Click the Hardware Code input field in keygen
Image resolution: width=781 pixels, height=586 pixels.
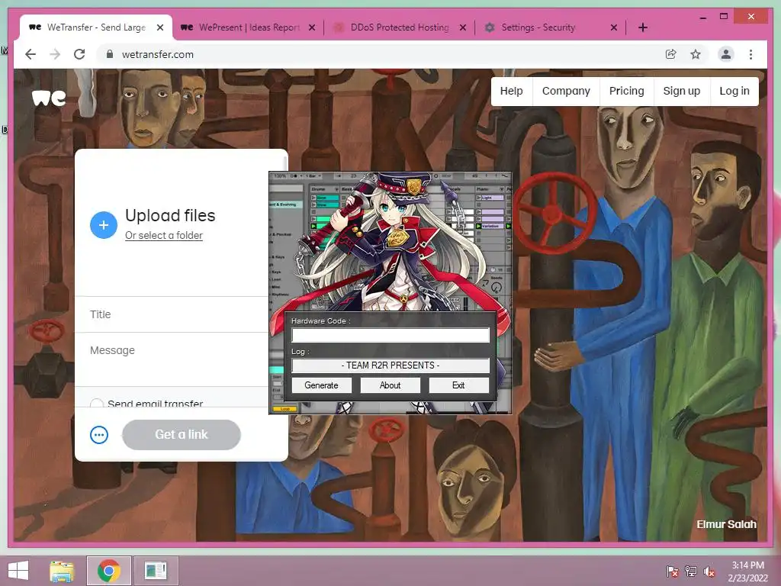(390, 335)
